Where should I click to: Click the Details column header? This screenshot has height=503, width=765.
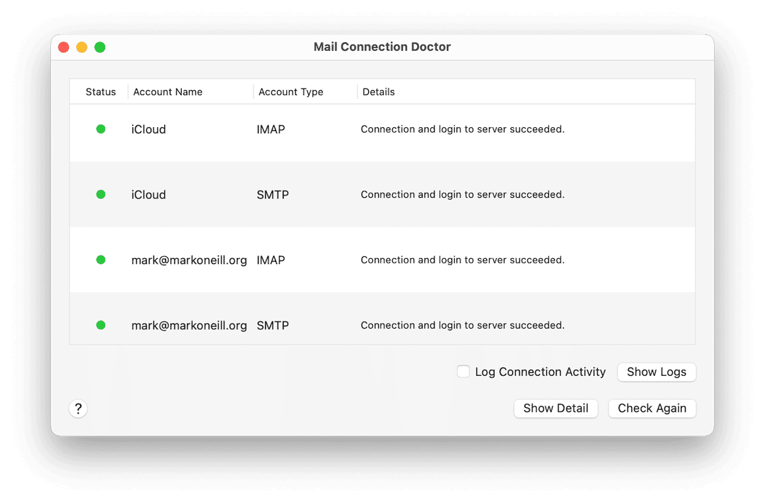[379, 92]
